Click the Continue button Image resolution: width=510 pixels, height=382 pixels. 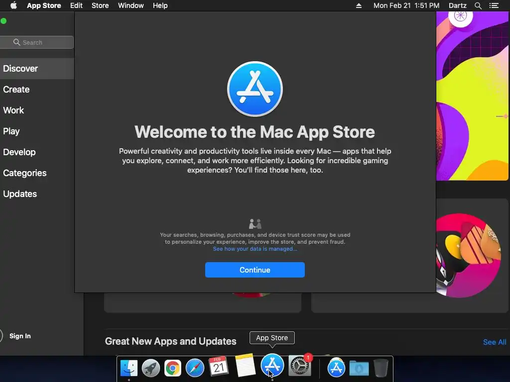click(x=255, y=270)
